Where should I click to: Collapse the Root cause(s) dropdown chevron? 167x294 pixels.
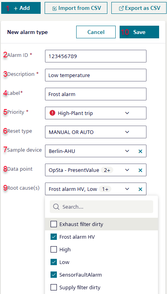127,189
